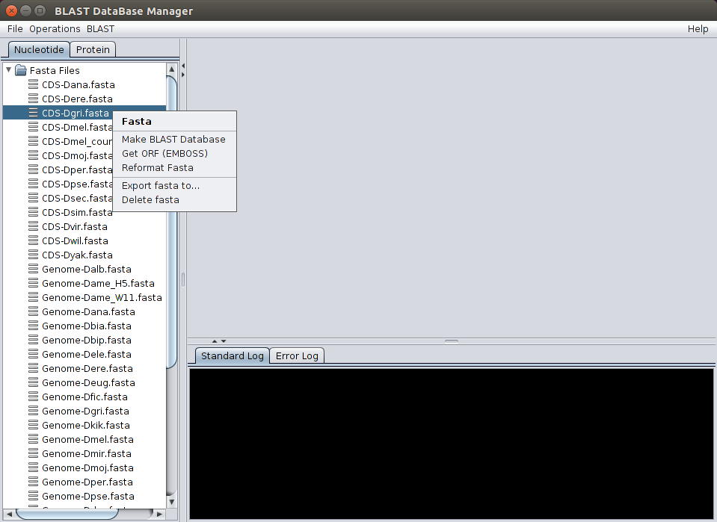
Task: Open the File menu
Action: tap(15, 29)
